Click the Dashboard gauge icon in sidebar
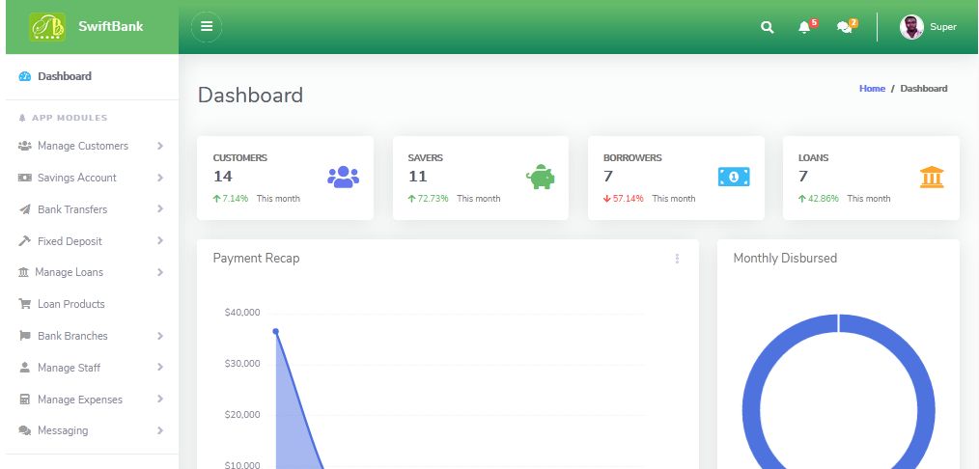The height and width of the screenshot is (469, 979). click(x=24, y=76)
